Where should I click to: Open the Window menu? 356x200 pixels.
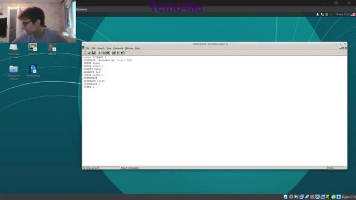coord(129,48)
